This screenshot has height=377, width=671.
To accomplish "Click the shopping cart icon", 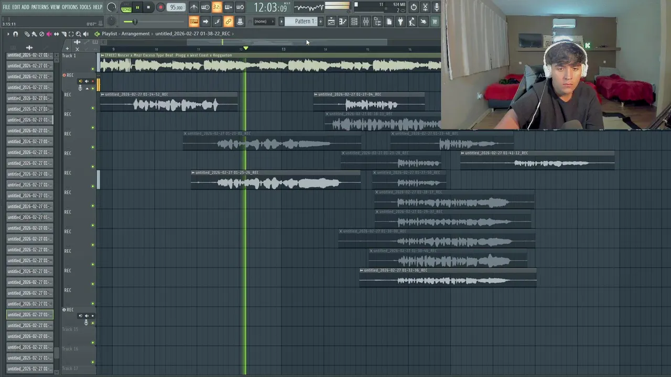I will [x=435, y=21].
